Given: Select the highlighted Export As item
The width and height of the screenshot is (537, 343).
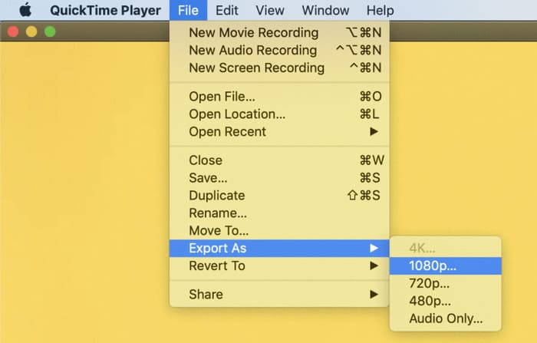Looking at the screenshot, I should (279, 248).
